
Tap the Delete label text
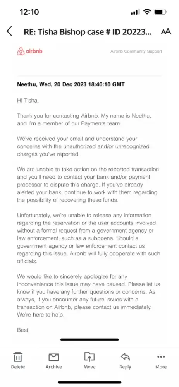click(18, 367)
